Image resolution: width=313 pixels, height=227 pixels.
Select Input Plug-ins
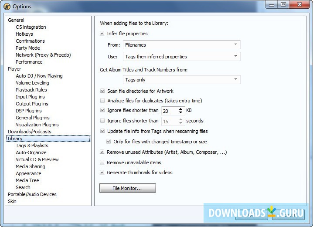[31, 97]
